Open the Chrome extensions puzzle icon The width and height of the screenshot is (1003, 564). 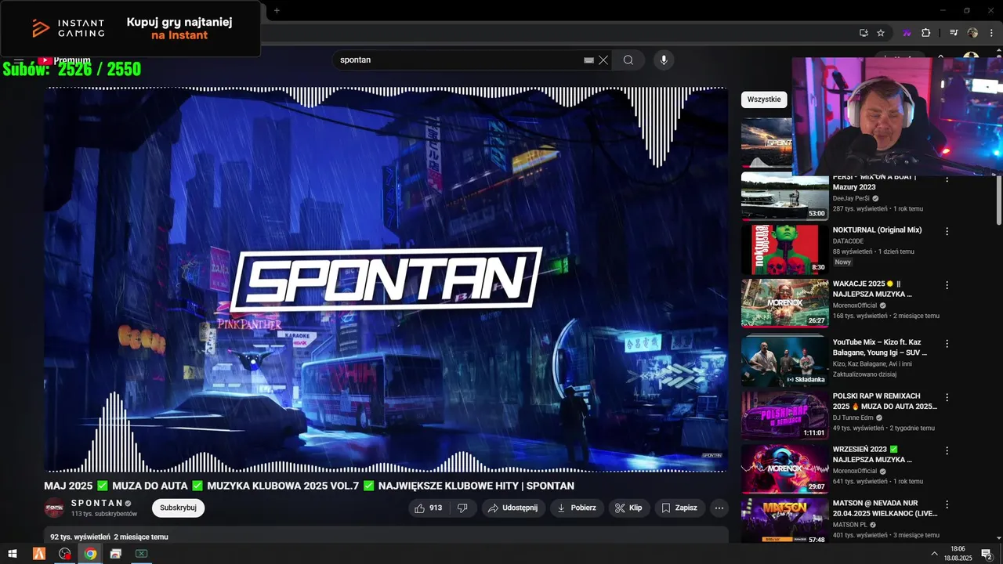click(925, 33)
